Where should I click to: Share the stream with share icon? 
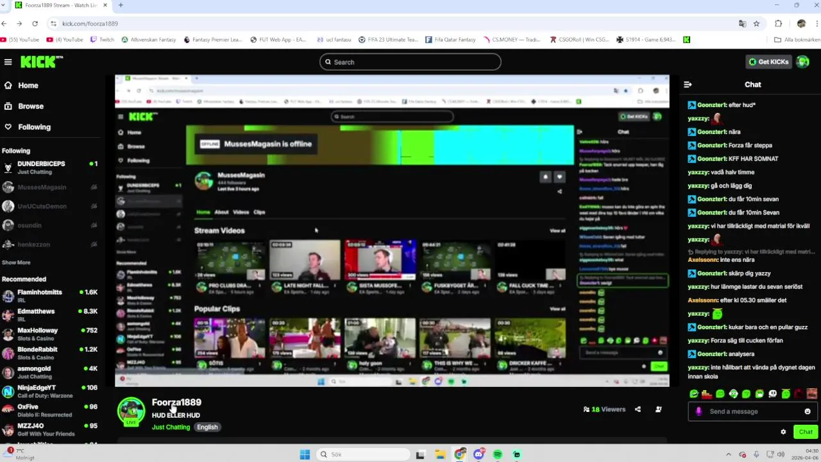click(x=638, y=409)
